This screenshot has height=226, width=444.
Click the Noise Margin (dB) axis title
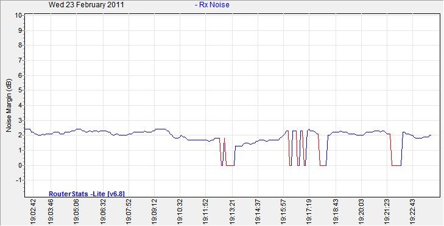(x=9, y=105)
